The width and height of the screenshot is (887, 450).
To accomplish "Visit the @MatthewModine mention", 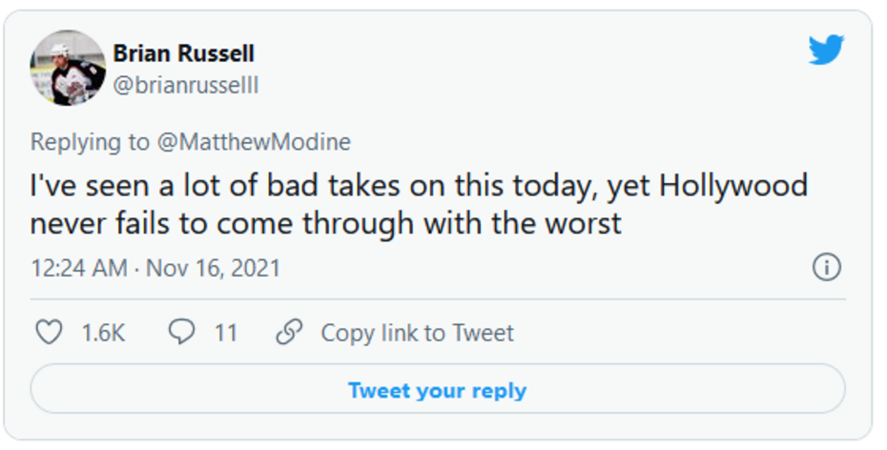I will (x=253, y=142).
